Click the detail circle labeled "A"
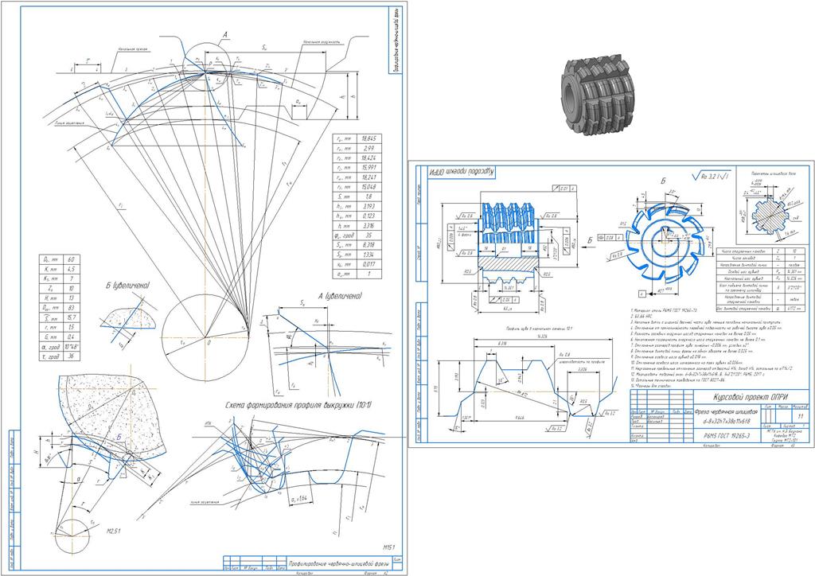The width and height of the screenshot is (815, 576). pos(206,66)
